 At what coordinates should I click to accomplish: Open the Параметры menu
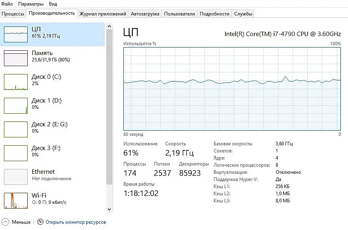click(x=30, y=4)
